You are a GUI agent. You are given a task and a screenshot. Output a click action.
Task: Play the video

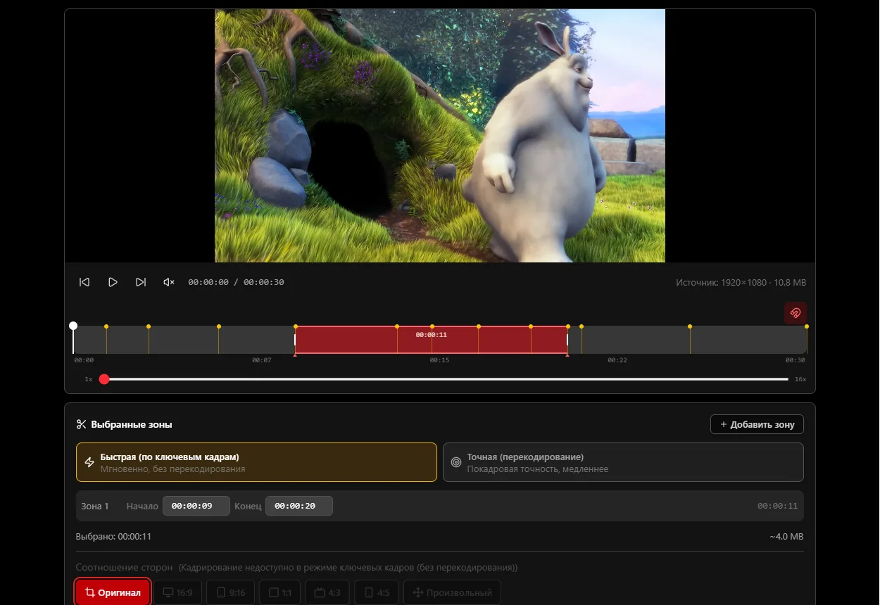[x=113, y=282]
